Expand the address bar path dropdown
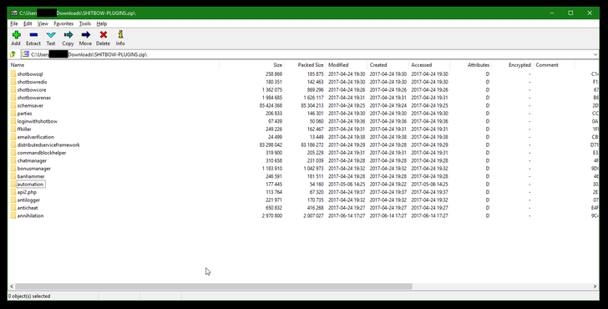Image resolution: width=608 pixels, height=309 pixels. [x=595, y=54]
